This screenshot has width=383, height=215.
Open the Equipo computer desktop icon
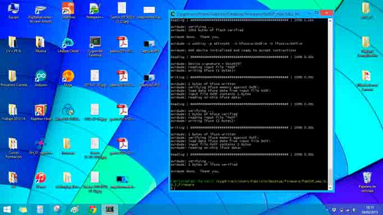[x=13, y=11]
